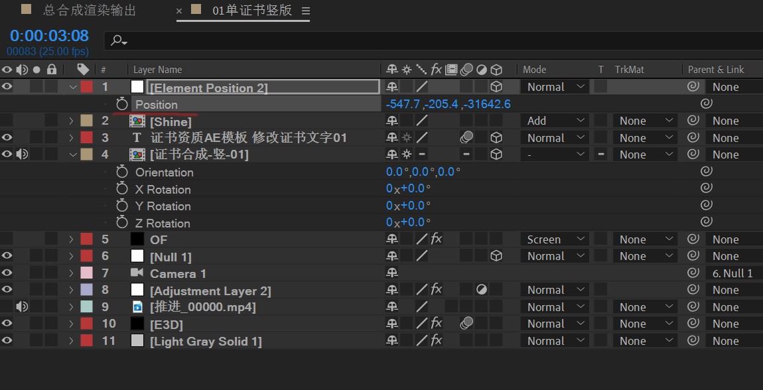Click the Z Rotation stopwatch icon
The image size is (763, 390).
pyautogui.click(x=121, y=223)
